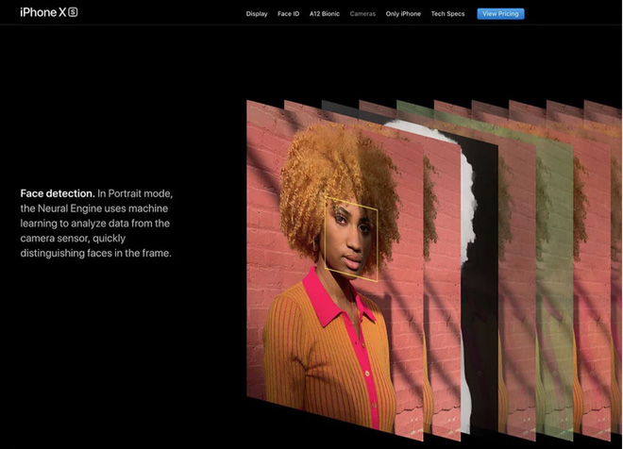Click the bold Face detection heading
623x449 pixels.
point(58,192)
